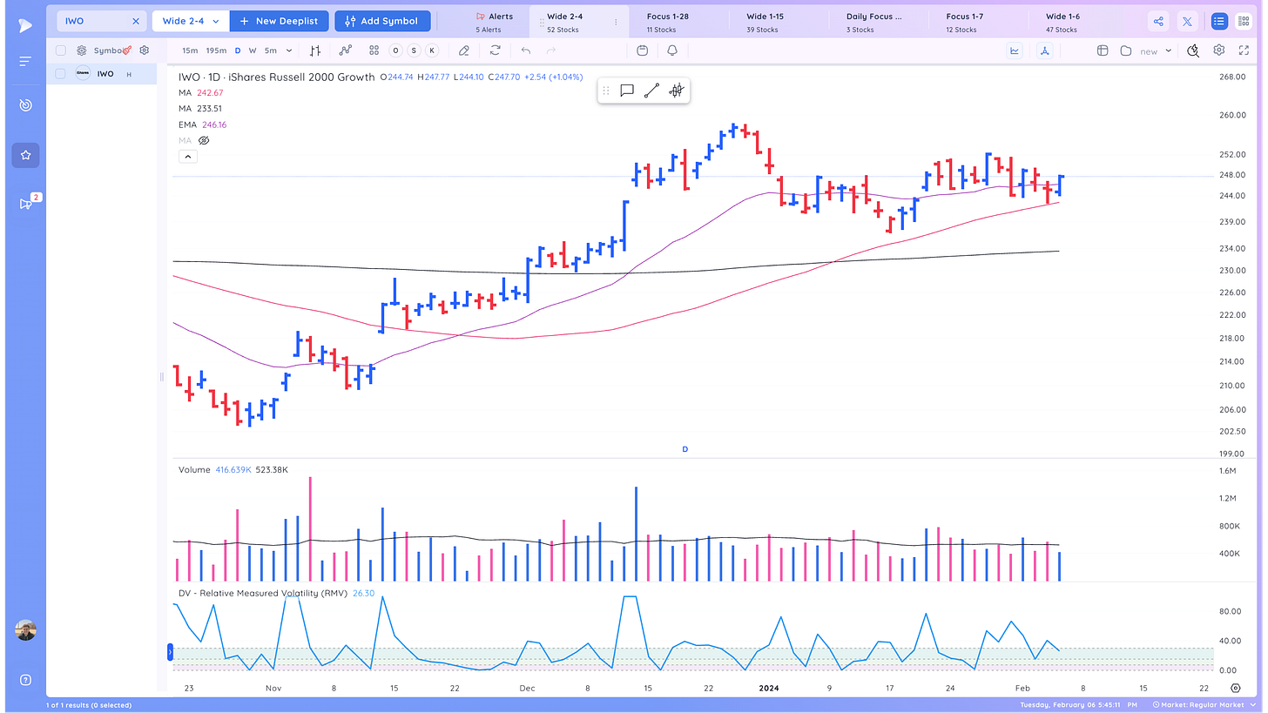
Task: Open column settings gear left of Symbol
Action: (x=81, y=50)
